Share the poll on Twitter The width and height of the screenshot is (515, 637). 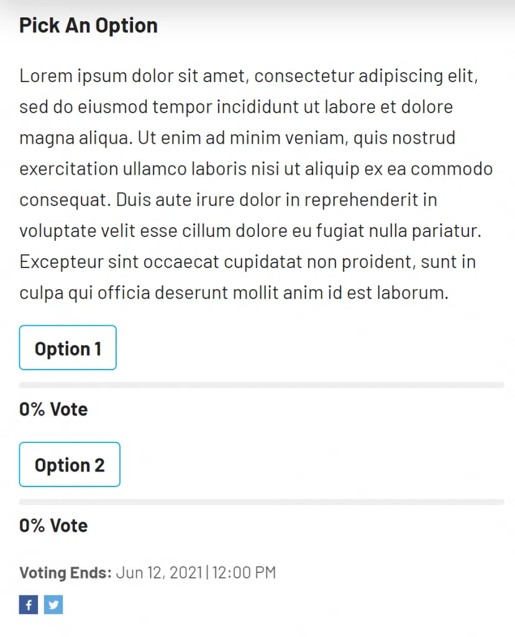coord(53,605)
